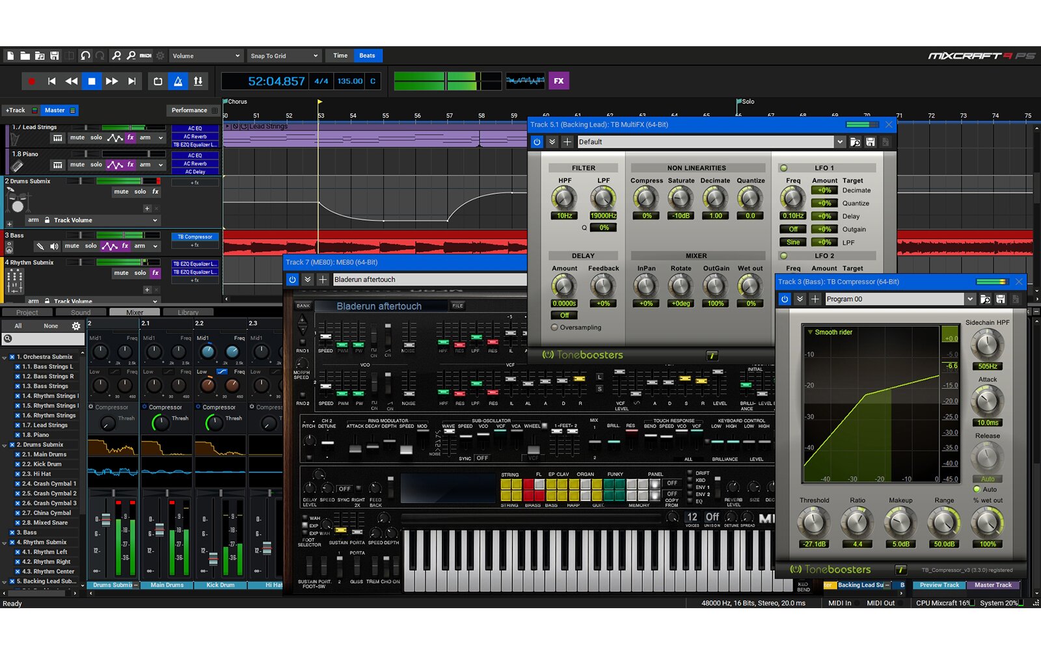Mute the 1.7 Lead Strings track
This screenshot has width=1041, height=655.
click(77, 138)
